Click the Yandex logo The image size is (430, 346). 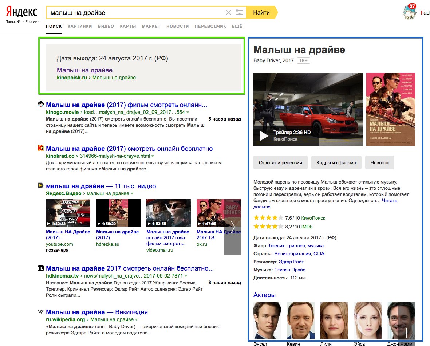click(22, 12)
